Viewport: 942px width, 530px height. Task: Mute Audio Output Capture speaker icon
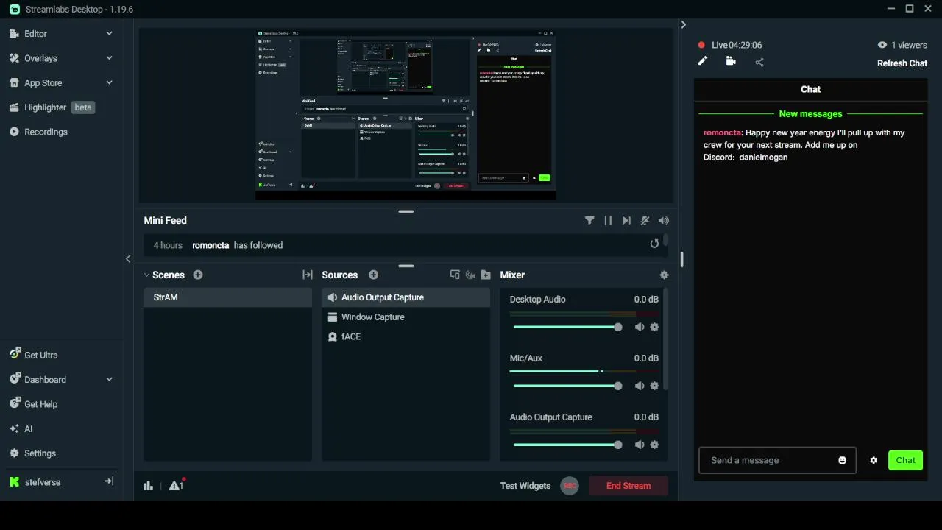[640, 445]
